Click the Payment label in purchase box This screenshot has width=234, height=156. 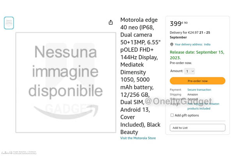pyautogui.click(x=175, y=90)
